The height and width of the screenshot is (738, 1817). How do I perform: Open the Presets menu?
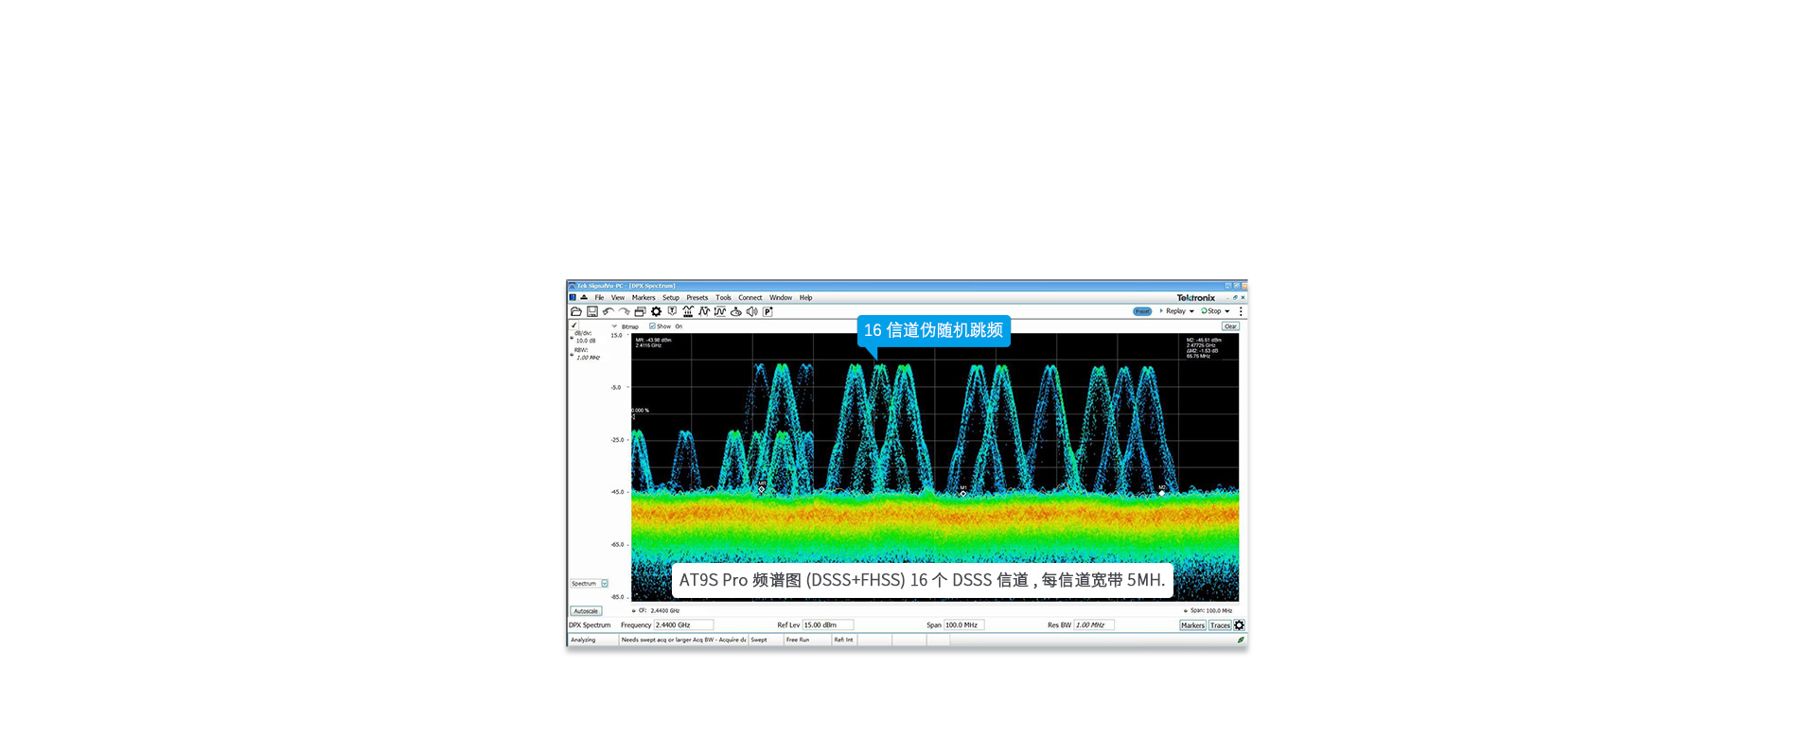(x=697, y=297)
